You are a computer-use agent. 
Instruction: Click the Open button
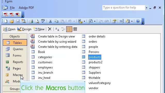pos(9,29)
